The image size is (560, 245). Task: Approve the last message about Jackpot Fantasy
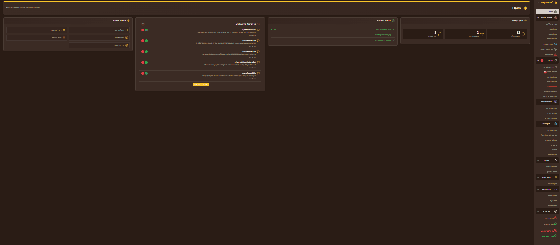146,73
